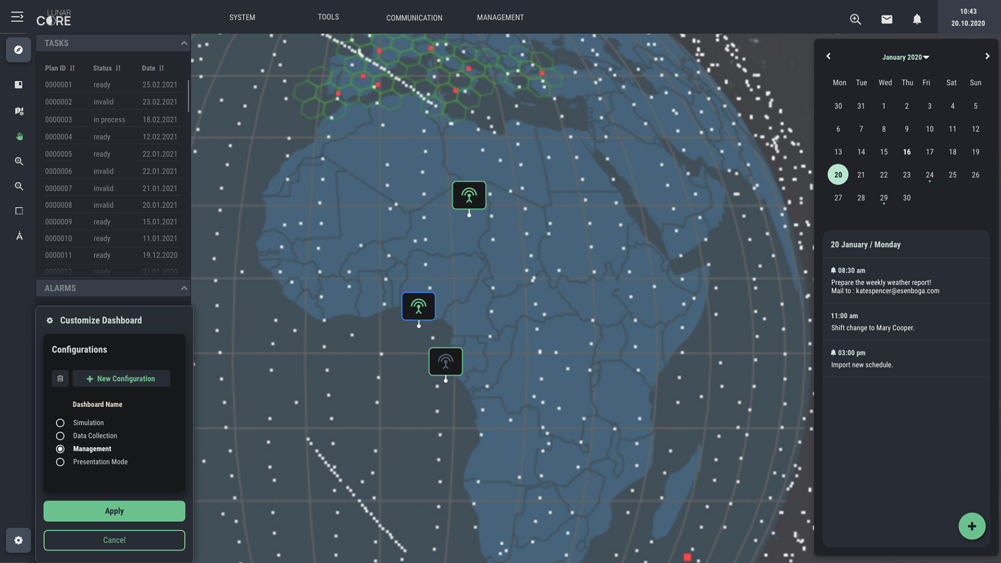1001x563 pixels.
Task: Collapse the Alarms panel
Action: [184, 288]
